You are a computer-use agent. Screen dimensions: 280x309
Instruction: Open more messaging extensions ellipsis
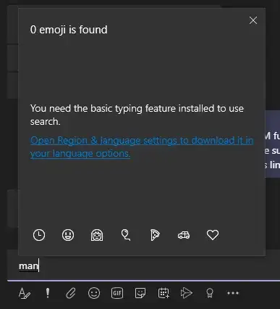pos(233,293)
